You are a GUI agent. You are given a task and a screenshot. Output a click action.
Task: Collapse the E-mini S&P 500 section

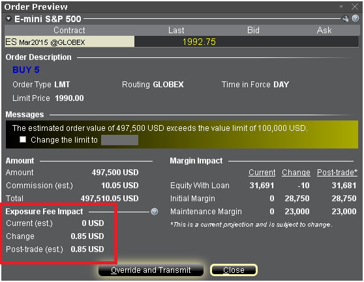8,18
